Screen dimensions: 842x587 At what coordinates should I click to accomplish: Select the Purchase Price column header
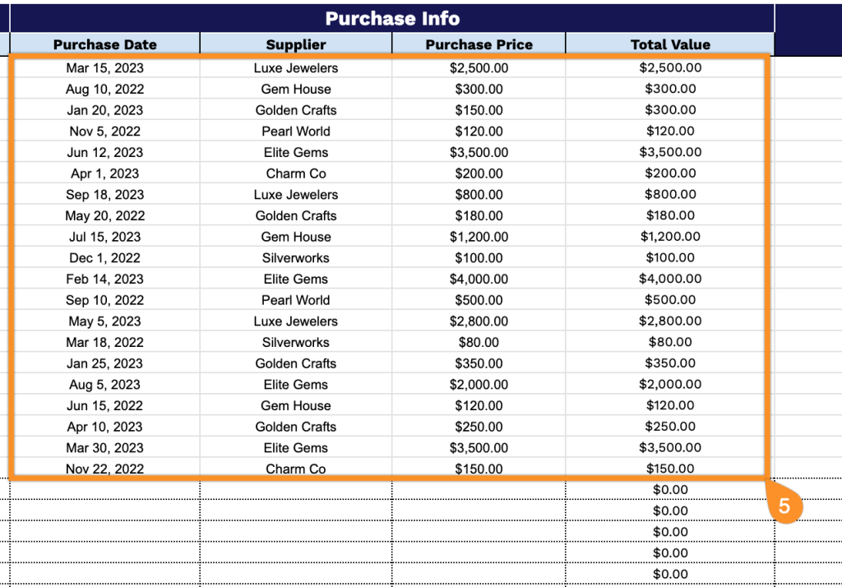coord(479,45)
